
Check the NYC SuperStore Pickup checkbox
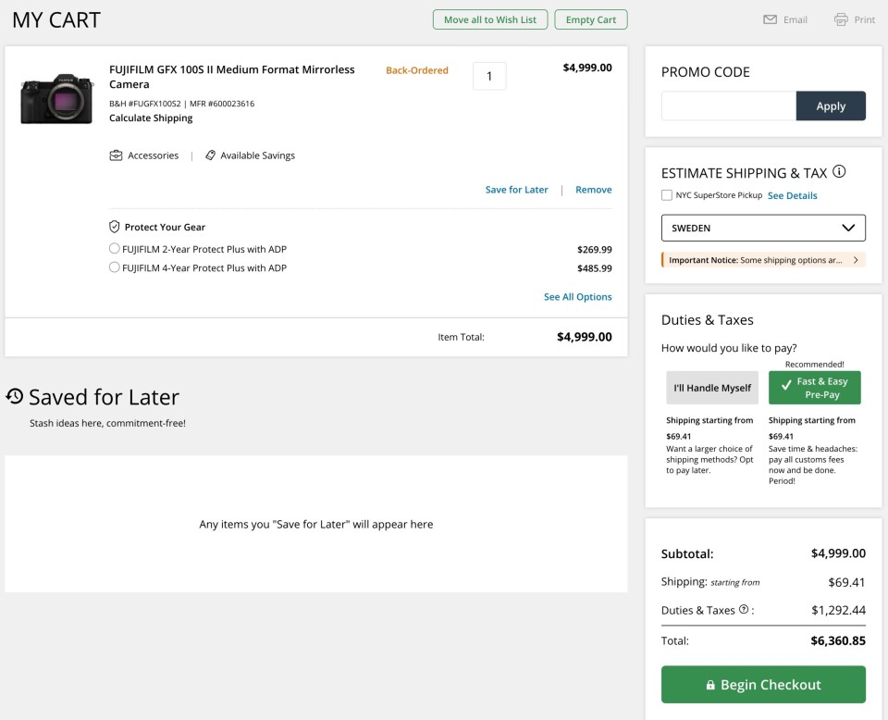tap(667, 195)
